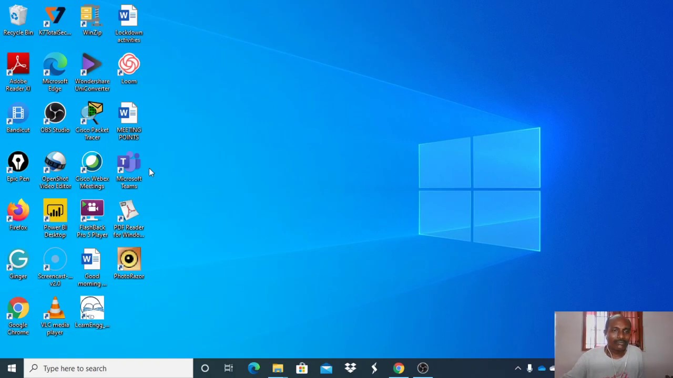
Task: Select the OBS Studio desktop shortcut
Action: [55, 118]
